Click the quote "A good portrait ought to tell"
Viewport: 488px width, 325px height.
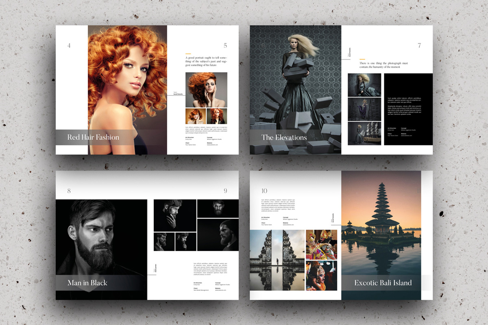(x=206, y=61)
